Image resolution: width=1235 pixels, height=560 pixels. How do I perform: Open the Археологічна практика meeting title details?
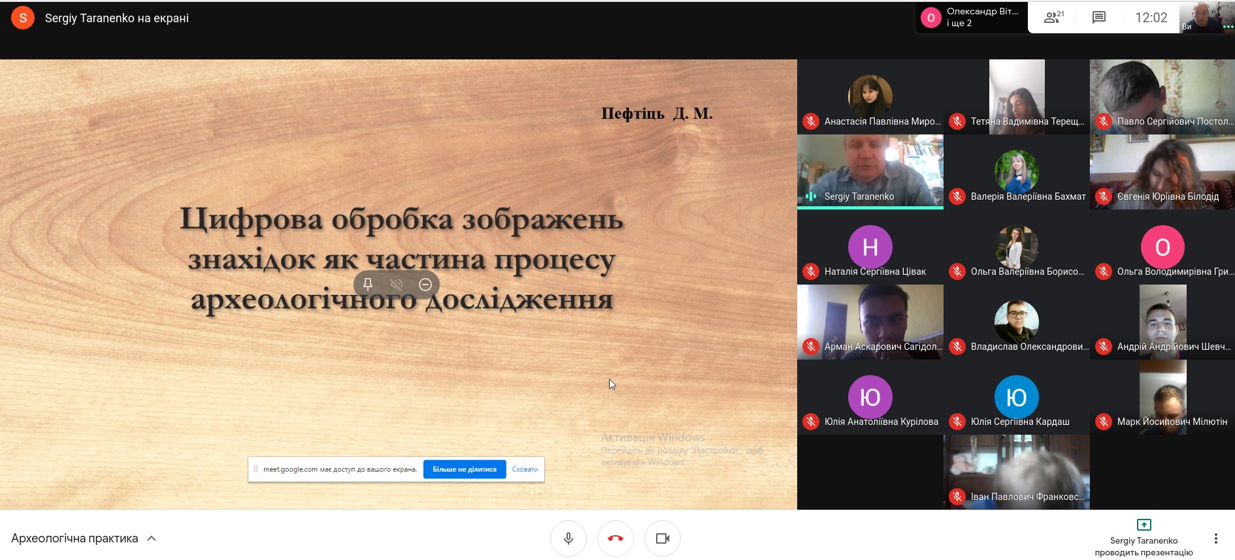coord(74,538)
